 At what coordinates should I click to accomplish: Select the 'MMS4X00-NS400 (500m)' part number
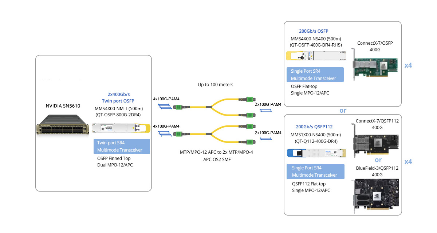pos(316,39)
